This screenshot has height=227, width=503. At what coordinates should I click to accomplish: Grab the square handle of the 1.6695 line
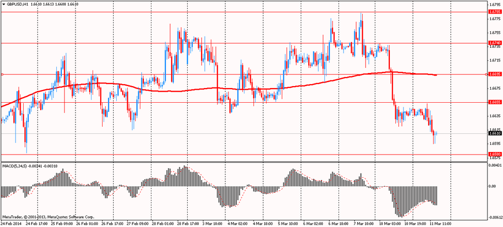click(x=2, y=74)
